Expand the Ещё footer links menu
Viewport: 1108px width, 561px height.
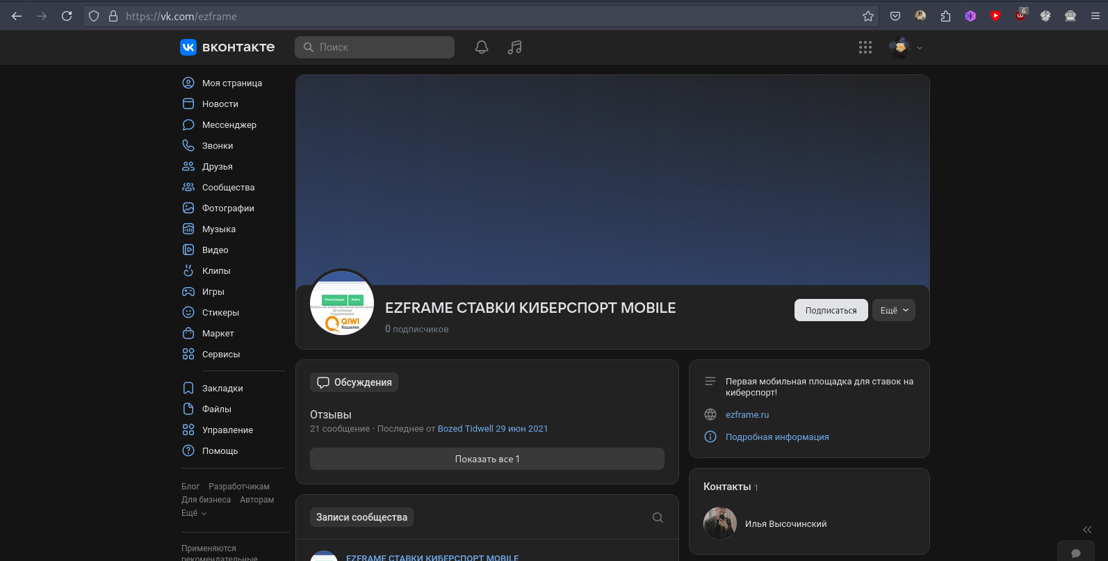point(194,513)
